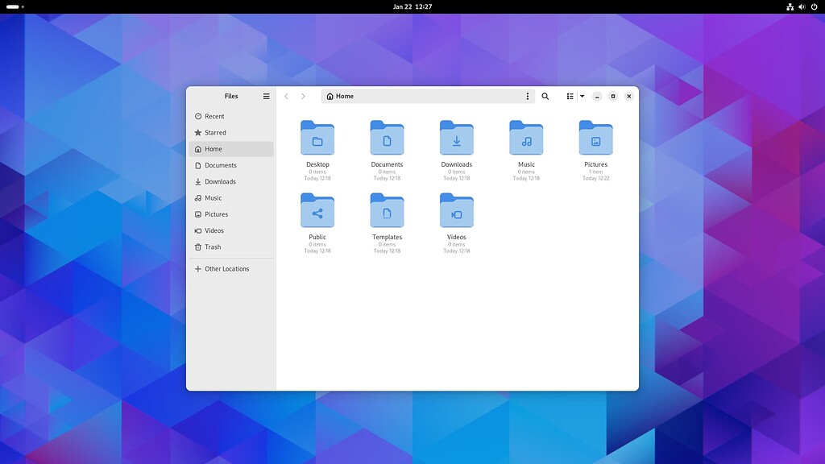The image size is (825, 464).
Task: Click the back navigation arrow
Action: click(287, 96)
